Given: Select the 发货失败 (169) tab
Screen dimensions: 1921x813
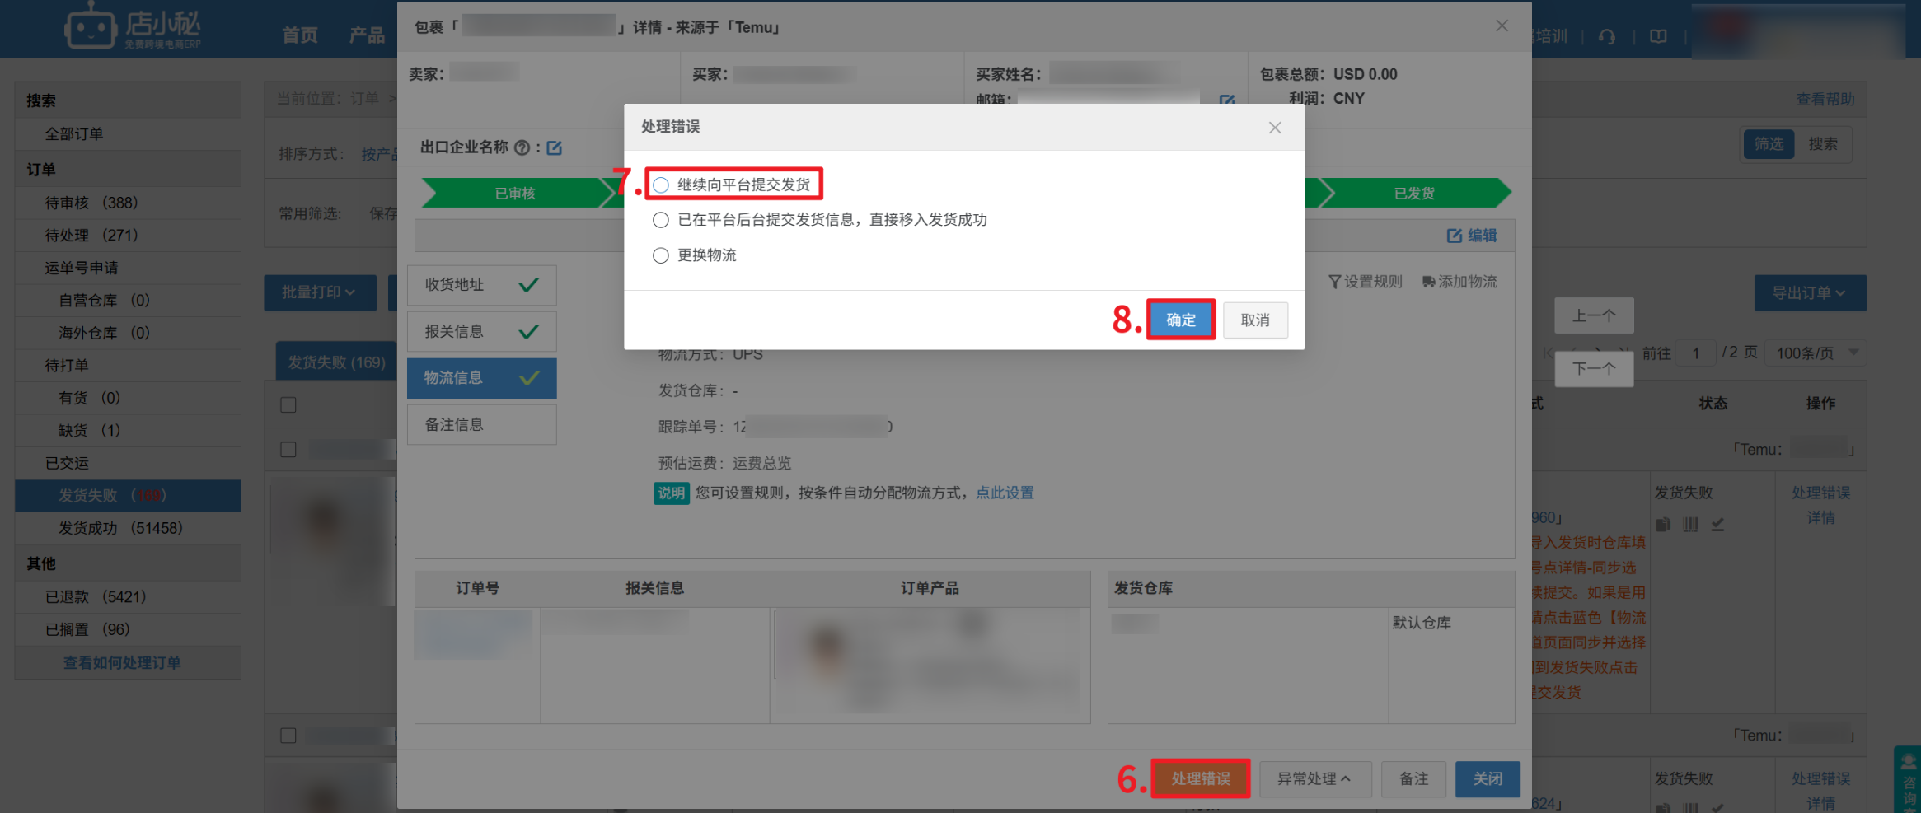Looking at the screenshot, I should pyautogui.click(x=336, y=362).
